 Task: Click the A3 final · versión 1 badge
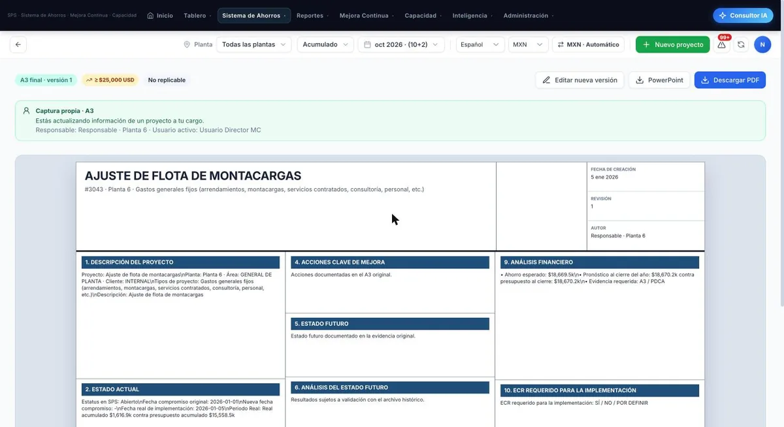click(x=46, y=80)
